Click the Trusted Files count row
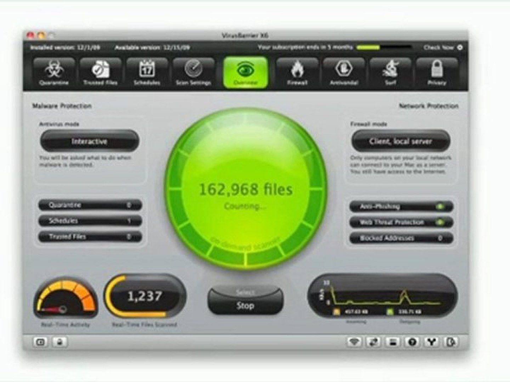This screenshot has height=382, width=510. (90, 237)
